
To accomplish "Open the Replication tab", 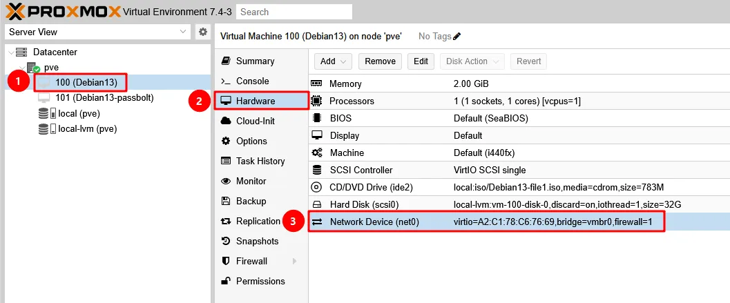I will [x=261, y=221].
